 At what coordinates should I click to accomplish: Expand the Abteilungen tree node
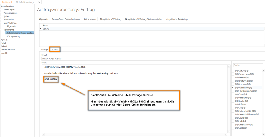[x=1, y=10]
